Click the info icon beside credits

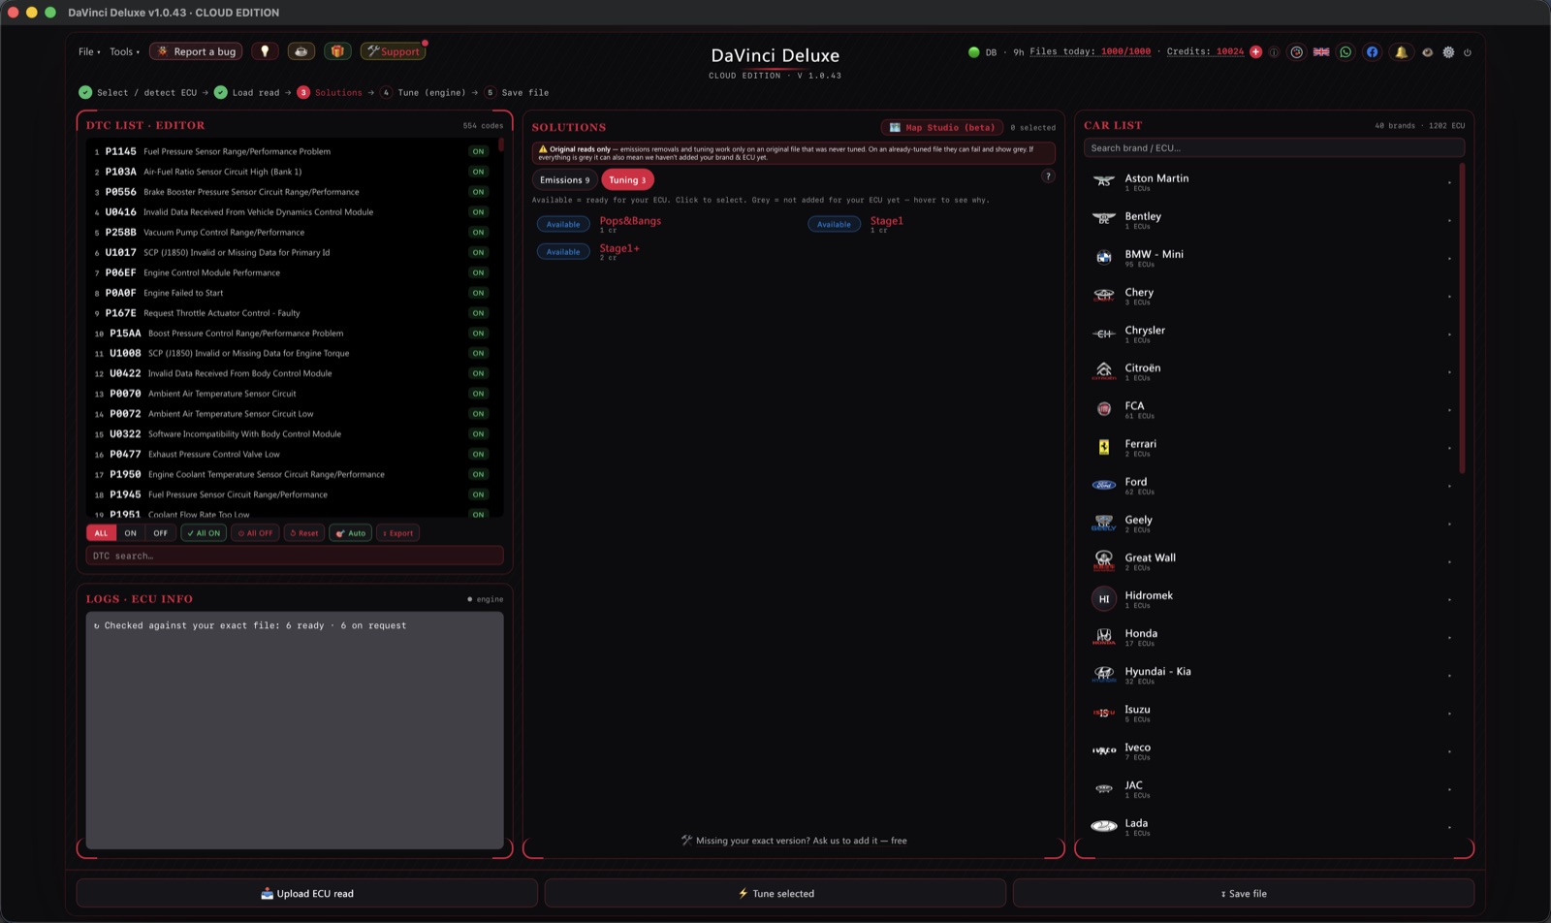click(x=1274, y=52)
